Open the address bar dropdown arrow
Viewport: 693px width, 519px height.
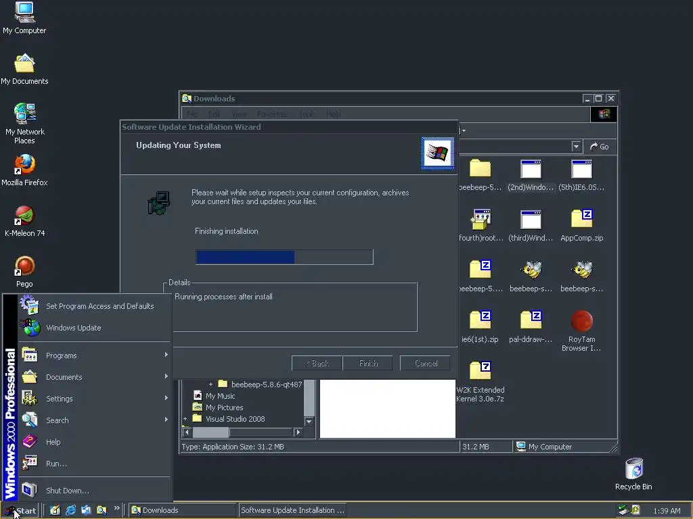(576, 147)
